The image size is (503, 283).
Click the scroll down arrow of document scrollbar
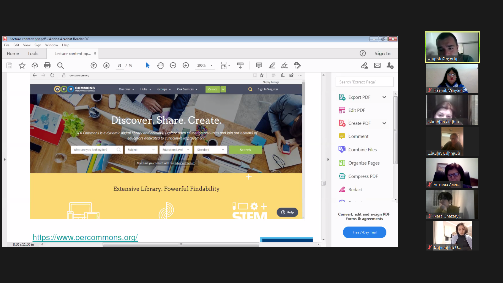(x=323, y=240)
